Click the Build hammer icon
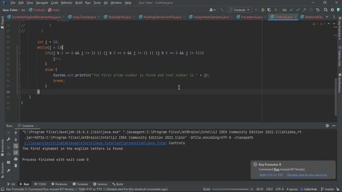This screenshot has width=342, height=192. (222, 10)
